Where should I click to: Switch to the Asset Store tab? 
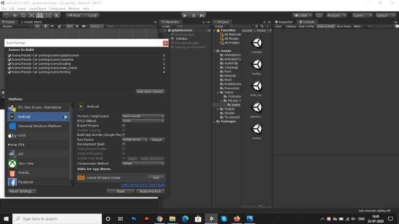pos(31,22)
